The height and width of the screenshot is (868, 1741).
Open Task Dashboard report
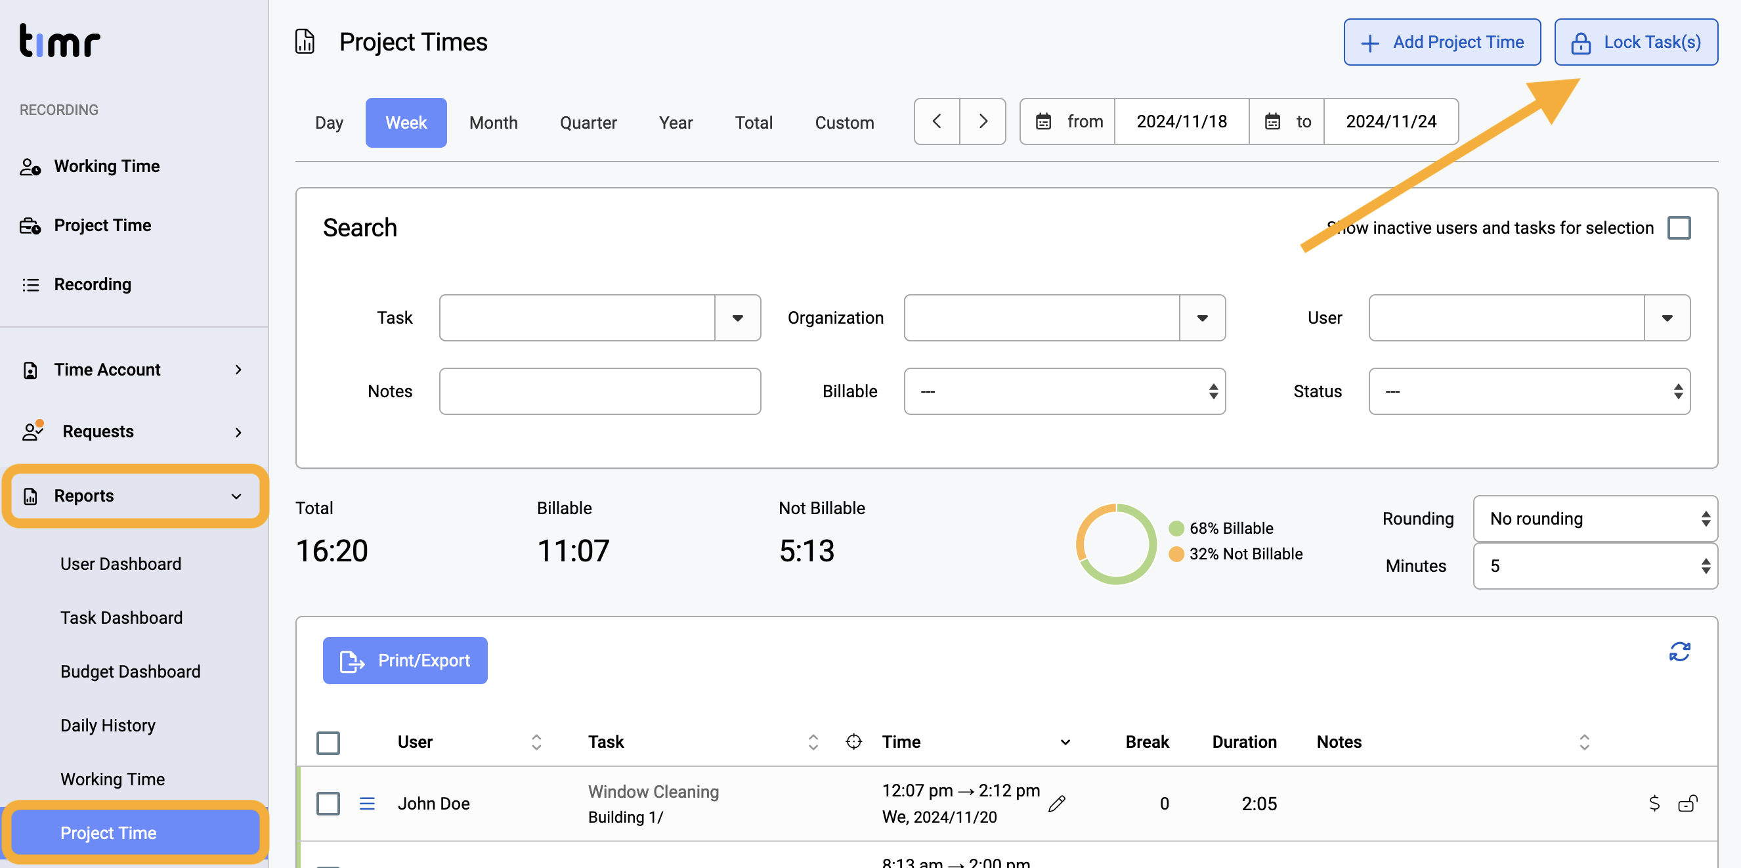point(121,618)
